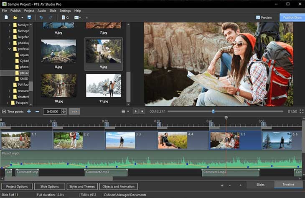Open the Publish menu

(x=15, y=10)
